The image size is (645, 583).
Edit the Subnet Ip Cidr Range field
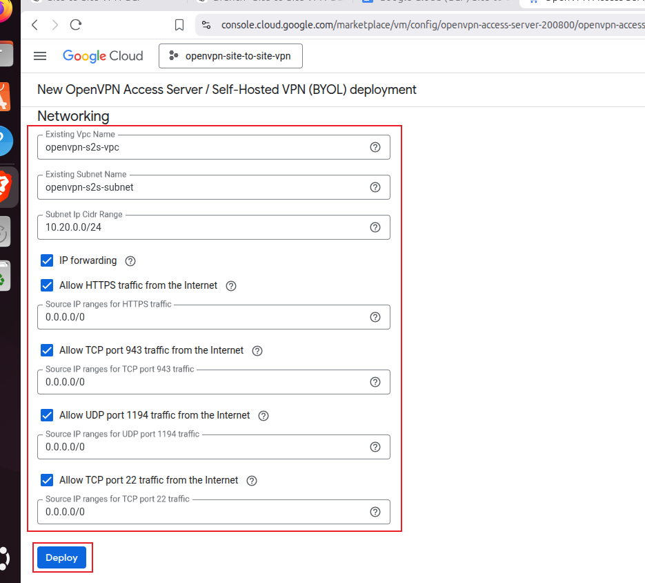point(213,227)
